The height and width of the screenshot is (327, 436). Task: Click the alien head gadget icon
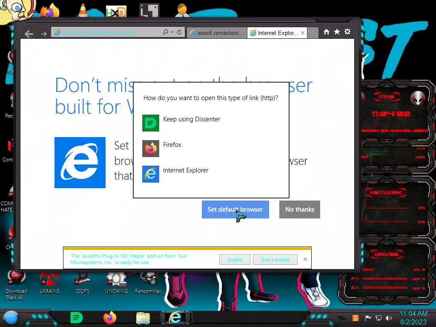[x=418, y=98]
